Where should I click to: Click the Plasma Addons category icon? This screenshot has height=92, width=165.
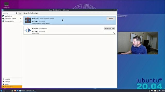(x=3, y=21)
